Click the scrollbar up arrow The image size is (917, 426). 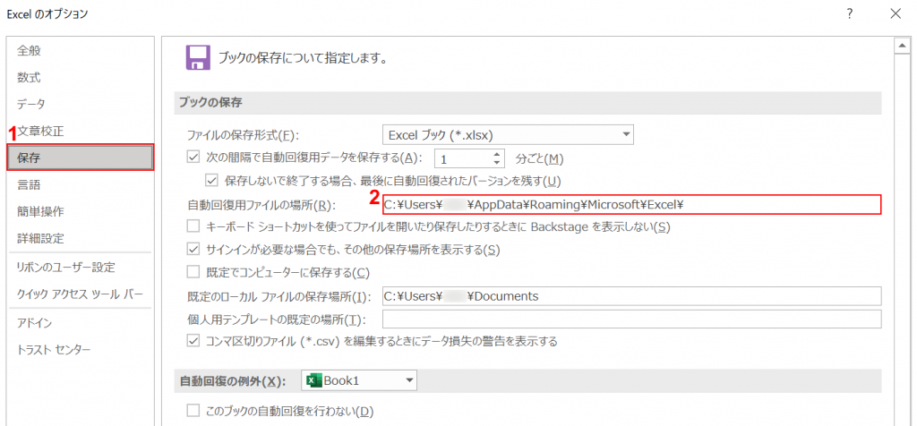click(x=904, y=46)
